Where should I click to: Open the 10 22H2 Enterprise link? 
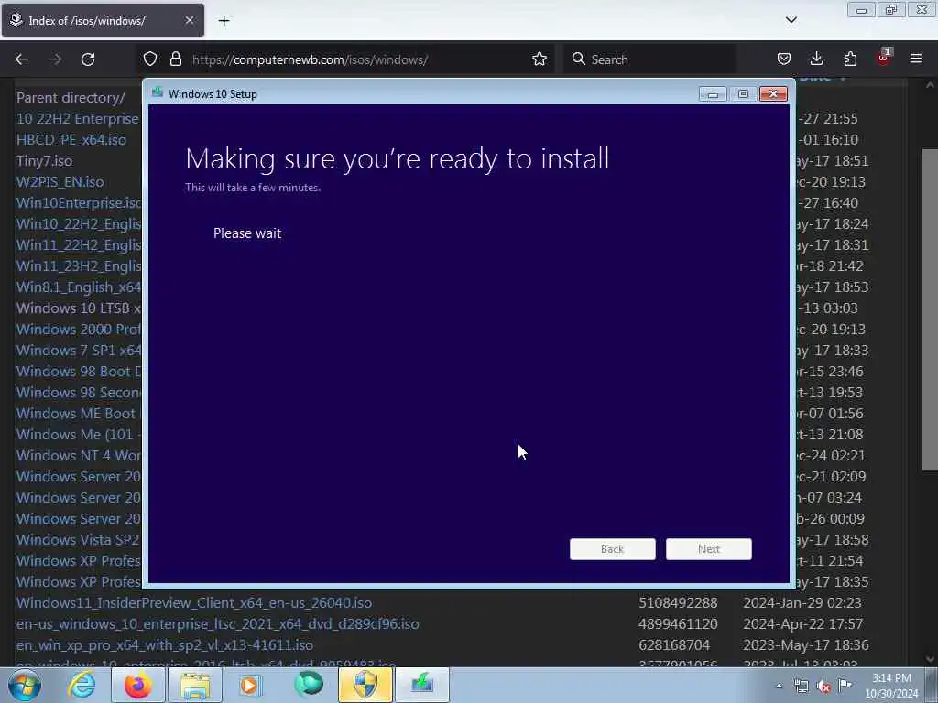[78, 118]
